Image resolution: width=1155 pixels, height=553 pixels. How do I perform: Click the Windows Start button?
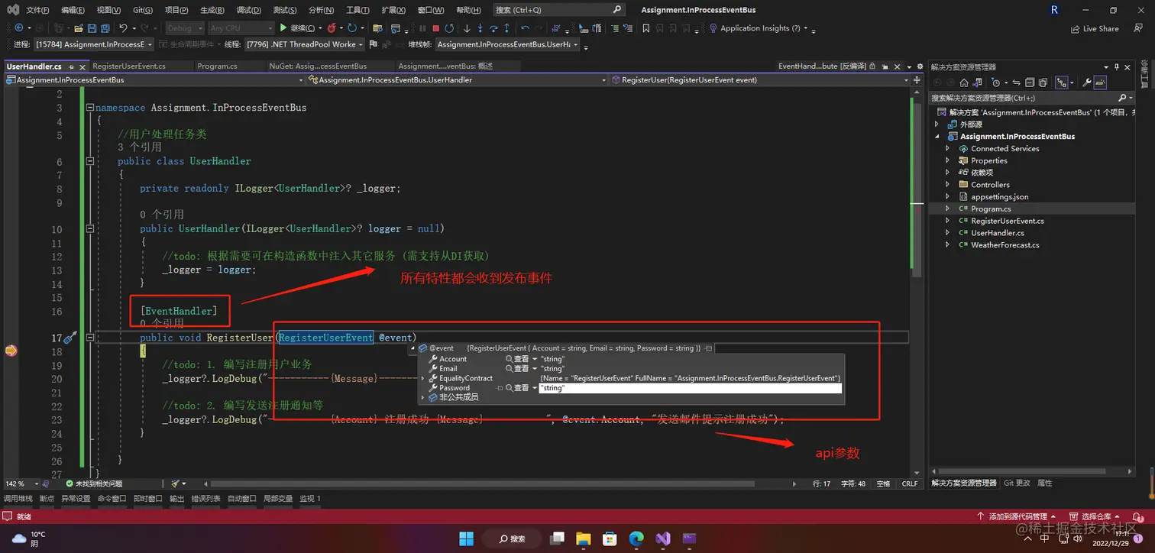pyautogui.click(x=466, y=538)
